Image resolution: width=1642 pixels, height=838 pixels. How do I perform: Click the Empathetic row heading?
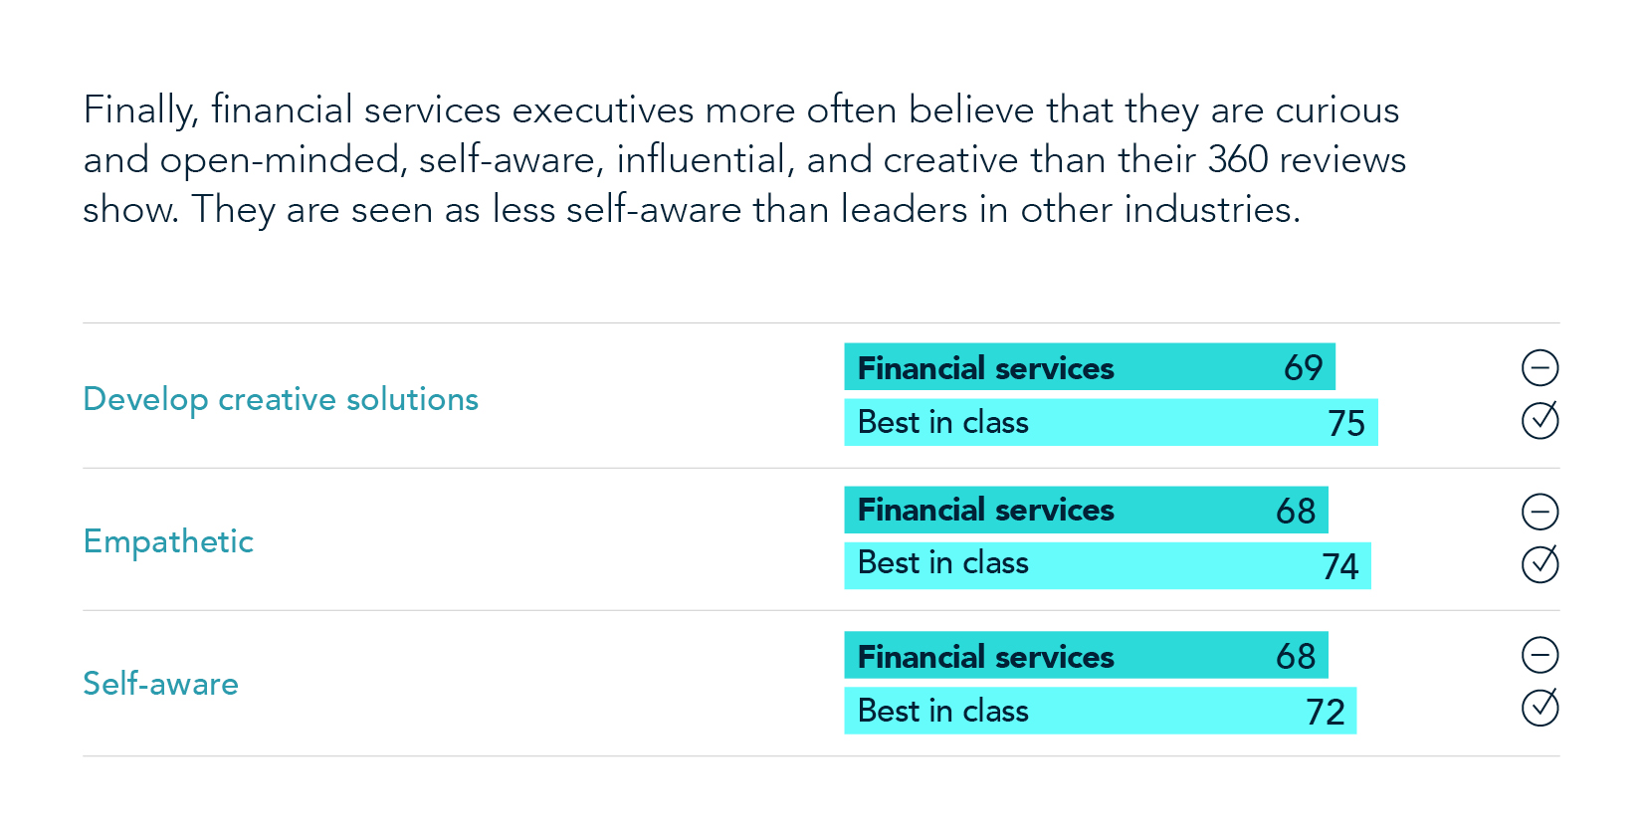[168, 541]
